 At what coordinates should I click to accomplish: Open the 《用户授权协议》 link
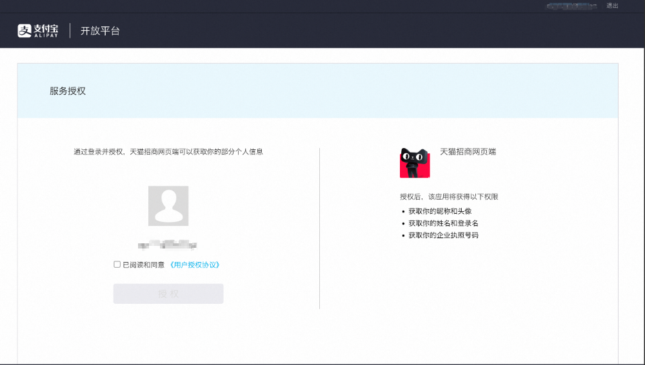pyautogui.click(x=199, y=265)
